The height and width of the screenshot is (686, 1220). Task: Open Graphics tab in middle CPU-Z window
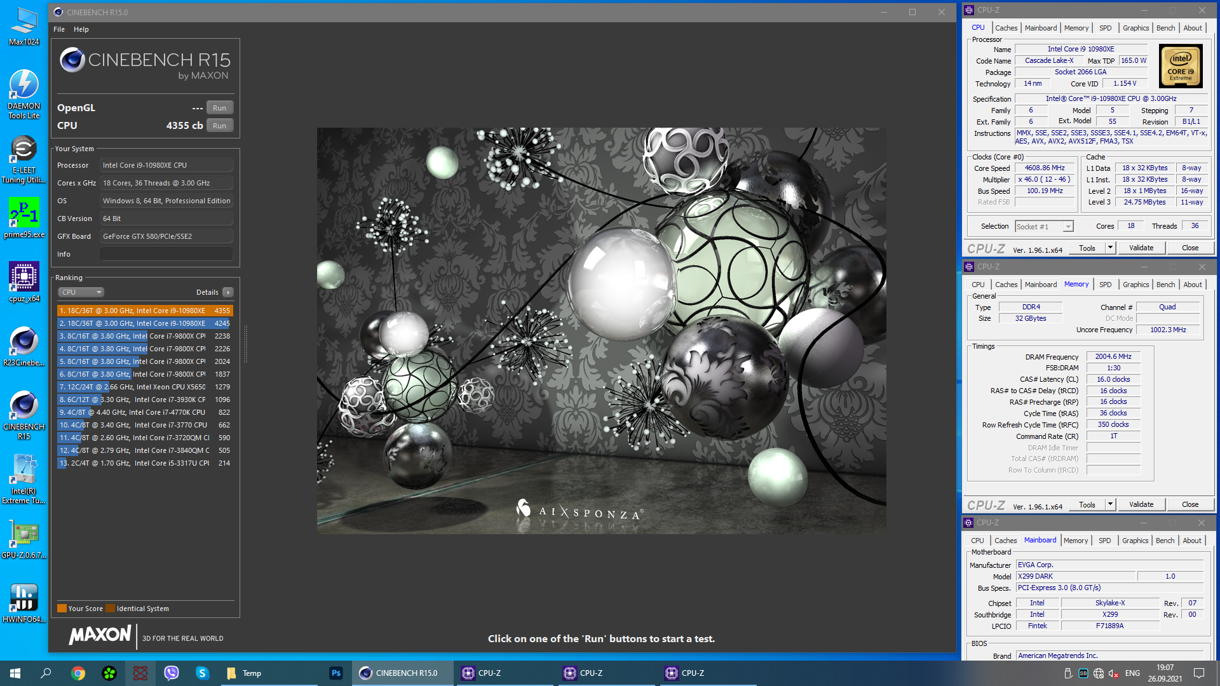pos(1135,285)
